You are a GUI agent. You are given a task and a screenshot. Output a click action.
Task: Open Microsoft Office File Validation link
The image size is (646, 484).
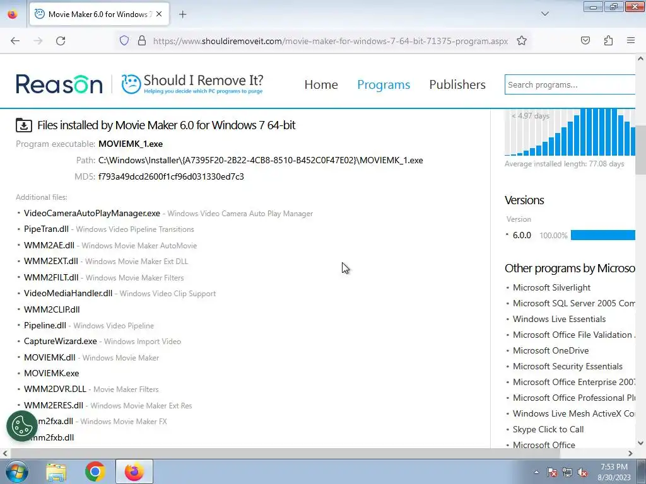(574, 335)
